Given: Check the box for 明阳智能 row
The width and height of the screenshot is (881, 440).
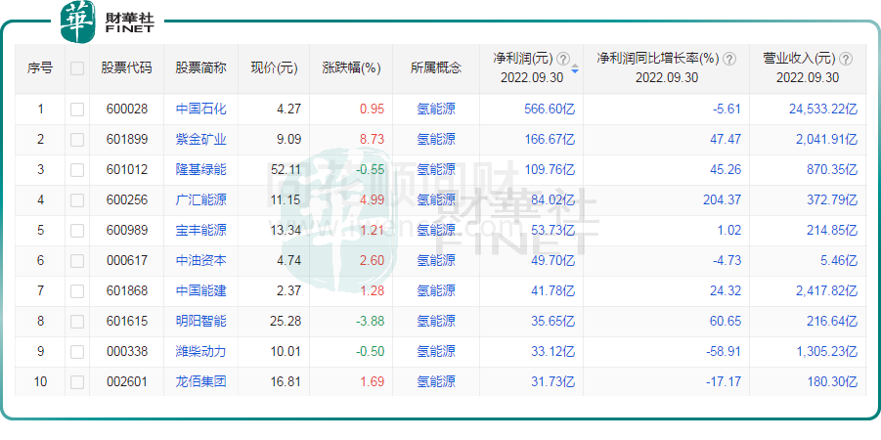Looking at the screenshot, I should 77,322.
